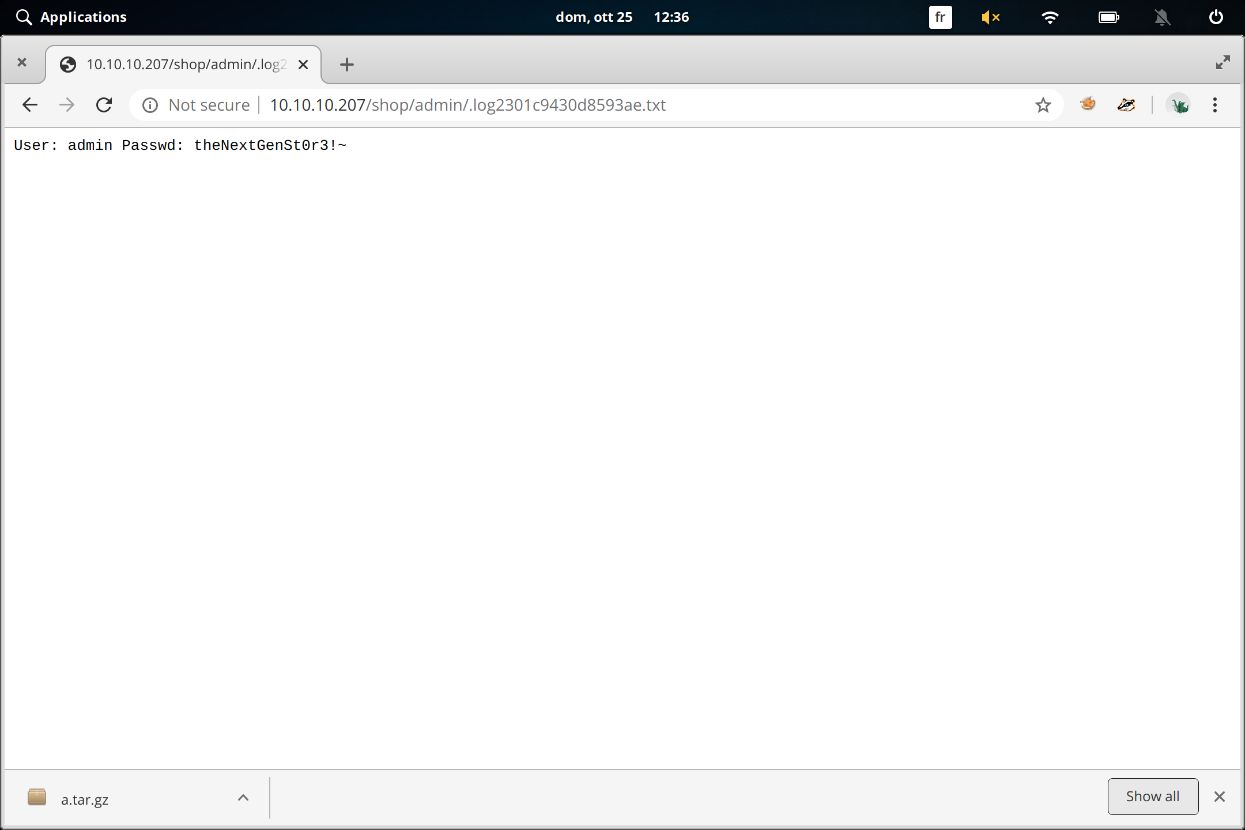Toggle fullscreen with the expand arrows icon

click(1224, 62)
